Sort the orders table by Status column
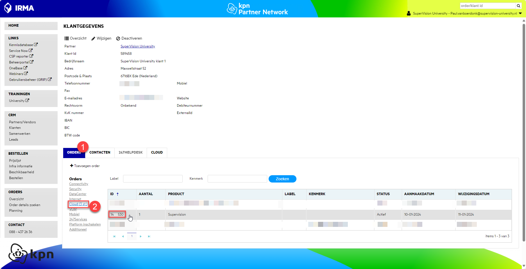This screenshot has width=526, height=269. (383, 194)
